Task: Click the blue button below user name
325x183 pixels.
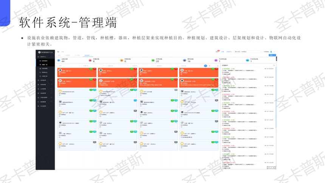Action: (x=272, y=55)
